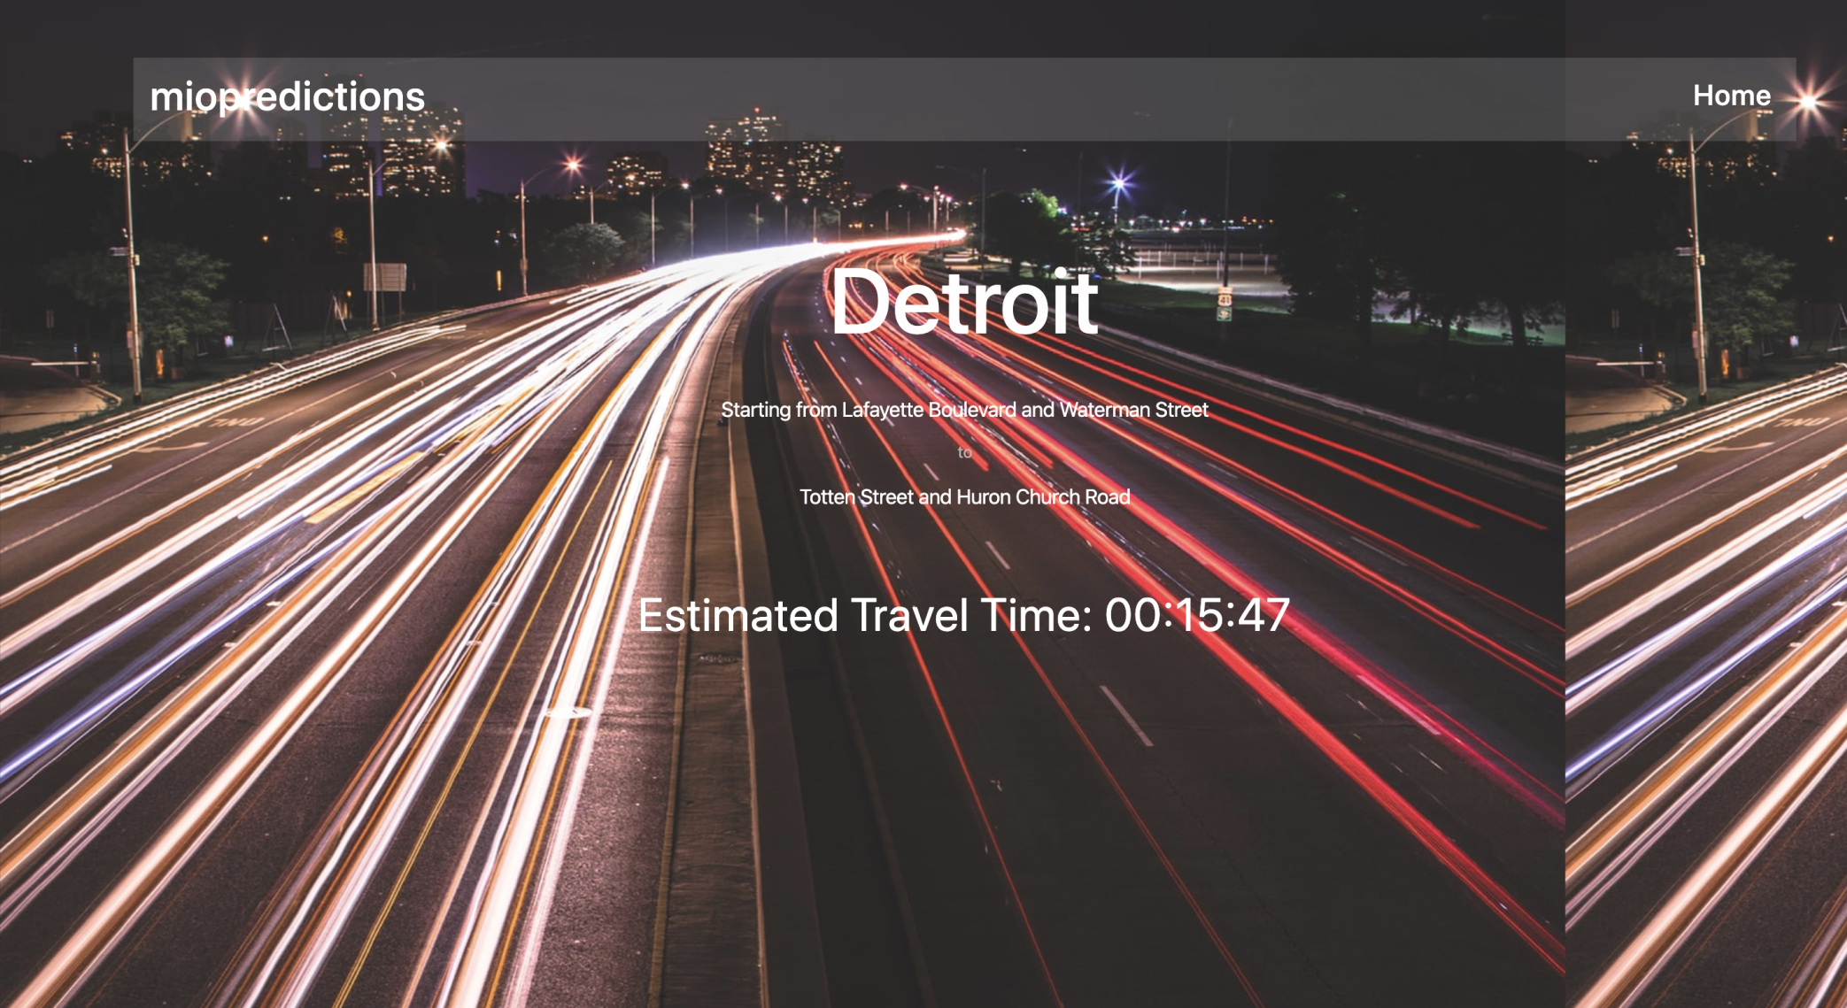Click the small 'to' separator text
This screenshot has width=1847, height=1008.
(x=964, y=452)
